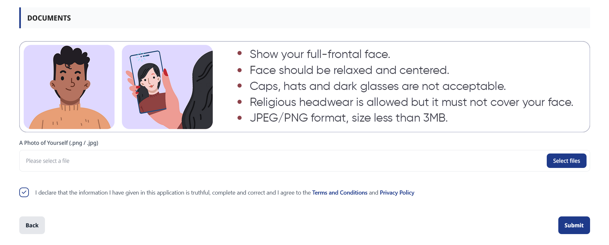The height and width of the screenshot is (245, 609).
Task: Click the phone selfie illustration
Action: pos(167,87)
